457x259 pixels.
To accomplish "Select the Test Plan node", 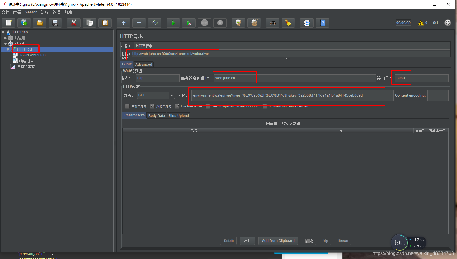I will tap(20, 32).
